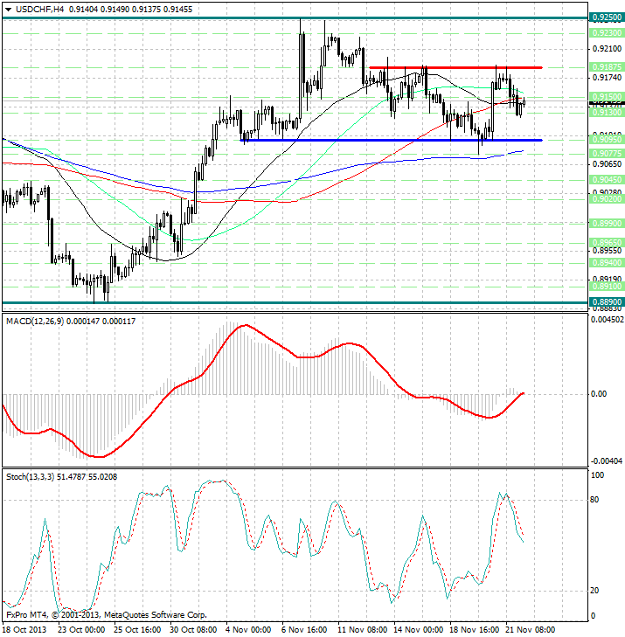This screenshot has width=625, height=637.
Task: Click the FxPro MT4 MetaQuotes copyright text
Action: (x=107, y=615)
